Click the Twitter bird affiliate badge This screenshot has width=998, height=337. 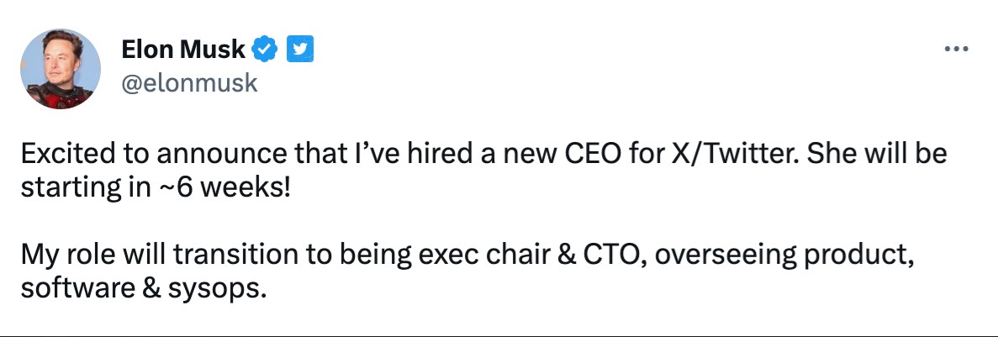pos(300,50)
